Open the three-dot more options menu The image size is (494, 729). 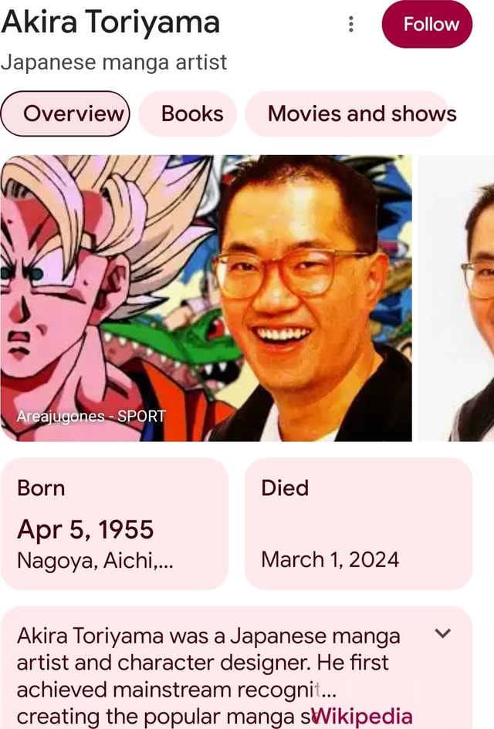tap(351, 24)
